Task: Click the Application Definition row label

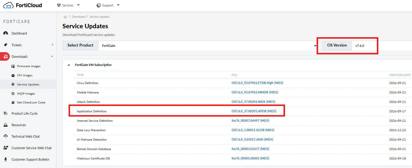Action: tap(92, 111)
